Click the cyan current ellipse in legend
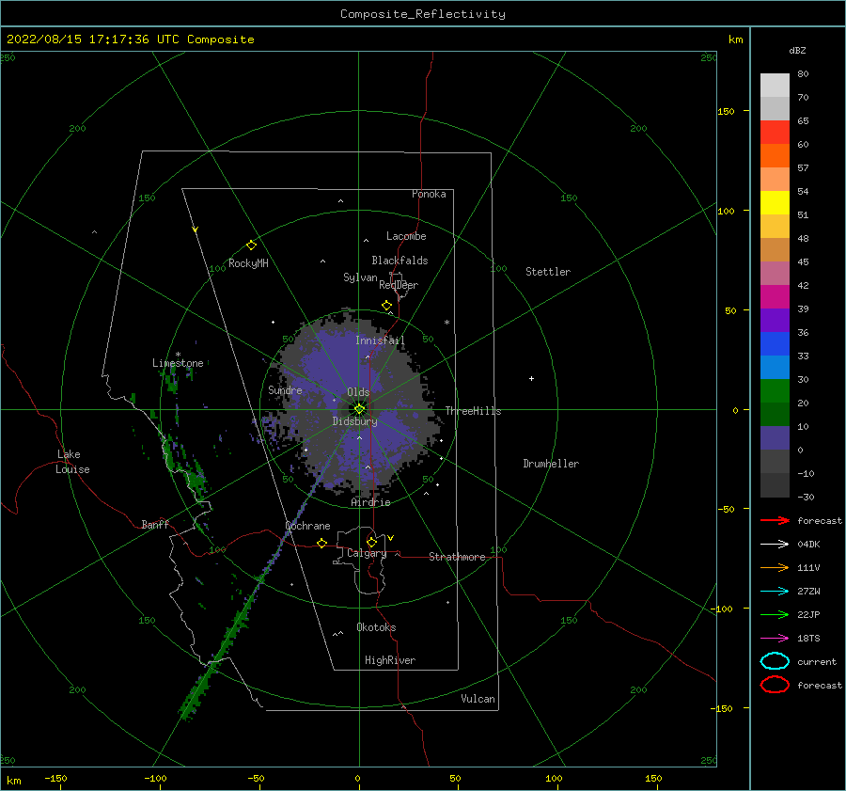This screenshot has width=846, height=791. (x=775, y=661)
